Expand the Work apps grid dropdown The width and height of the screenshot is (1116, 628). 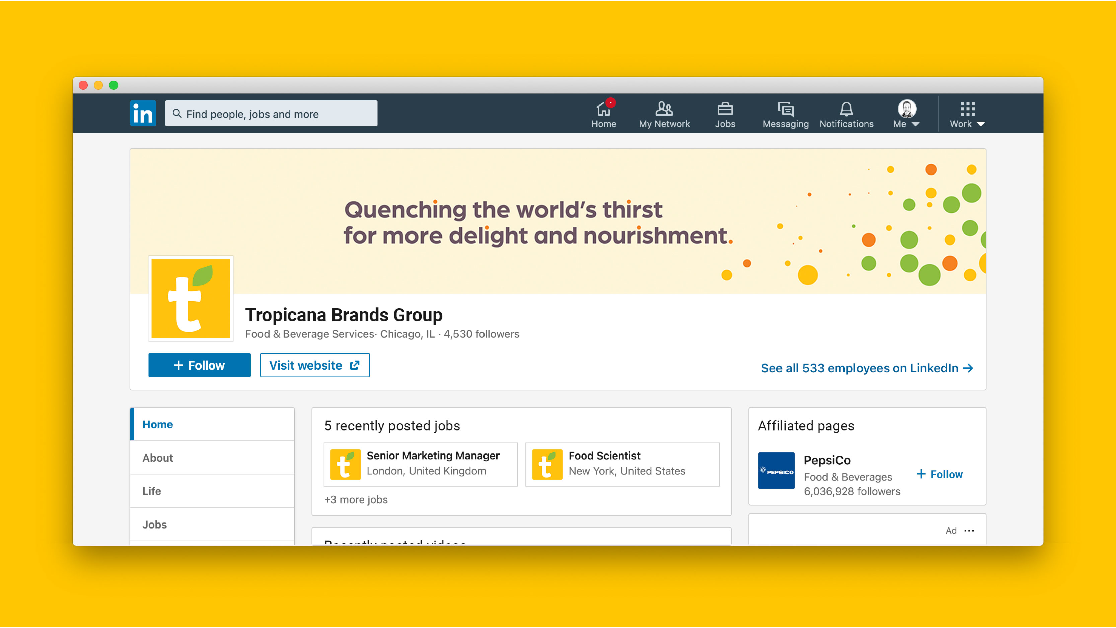coord(967,115)
